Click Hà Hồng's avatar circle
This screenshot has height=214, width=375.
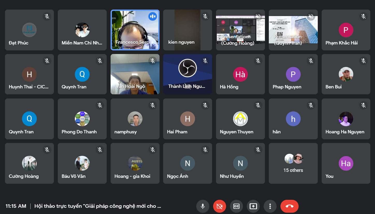[240, 74]
